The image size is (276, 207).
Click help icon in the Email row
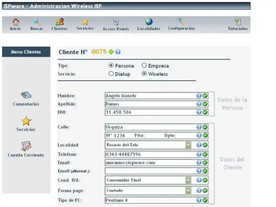tap(199, 163)
